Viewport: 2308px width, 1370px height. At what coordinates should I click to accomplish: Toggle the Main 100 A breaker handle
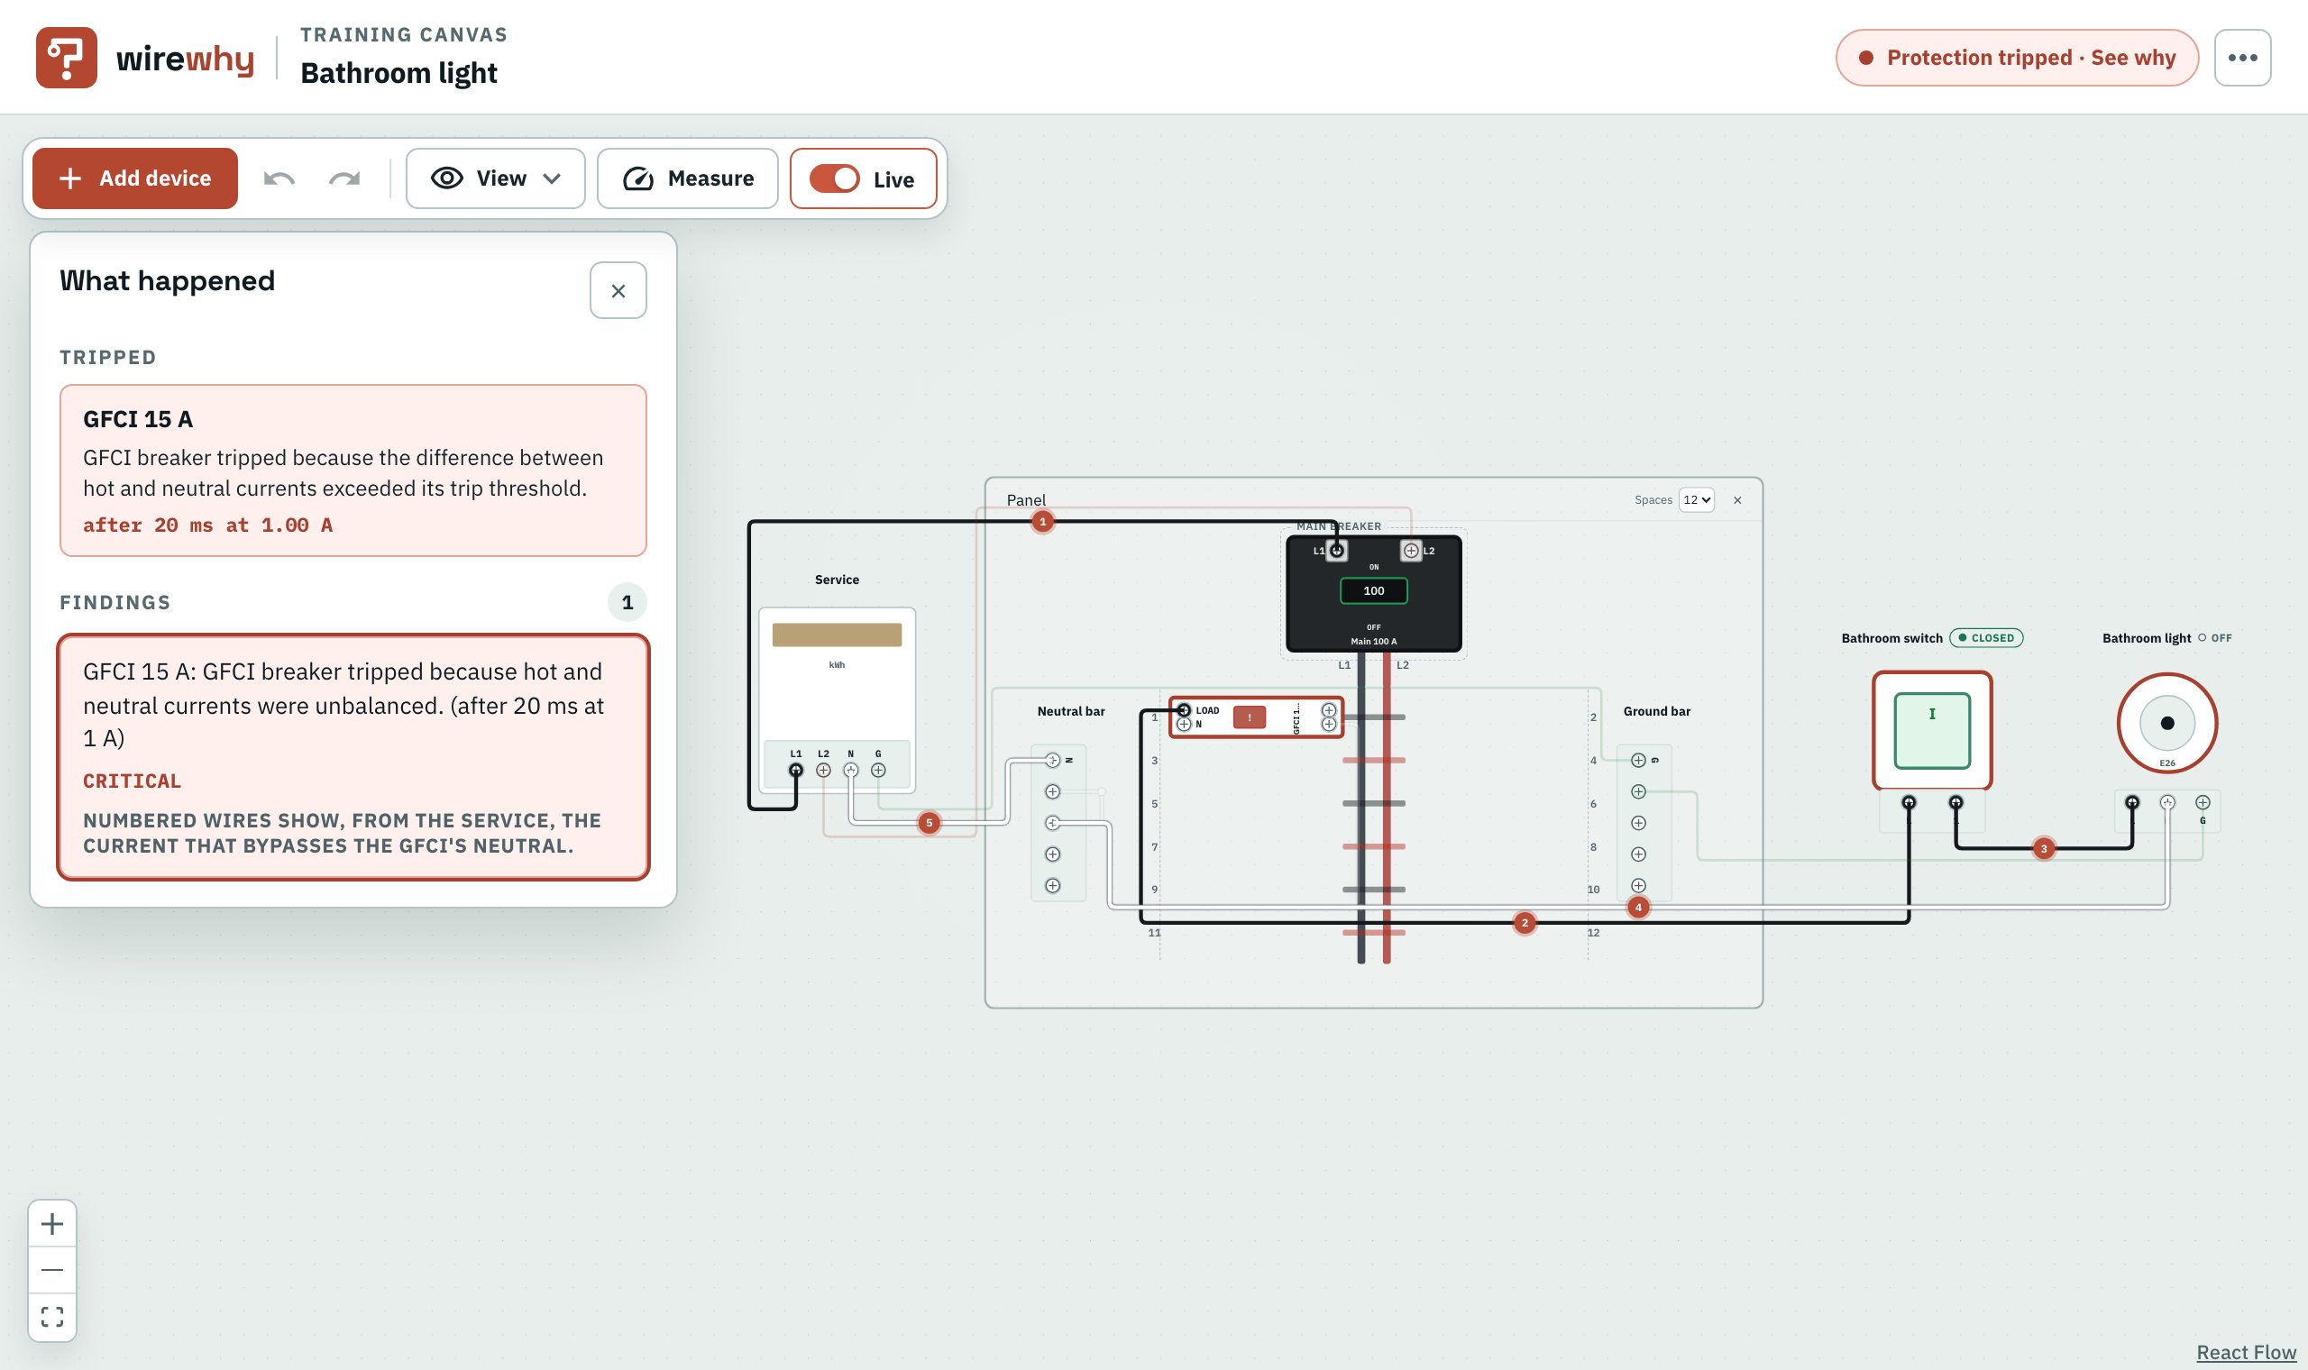click(1373, 591)
